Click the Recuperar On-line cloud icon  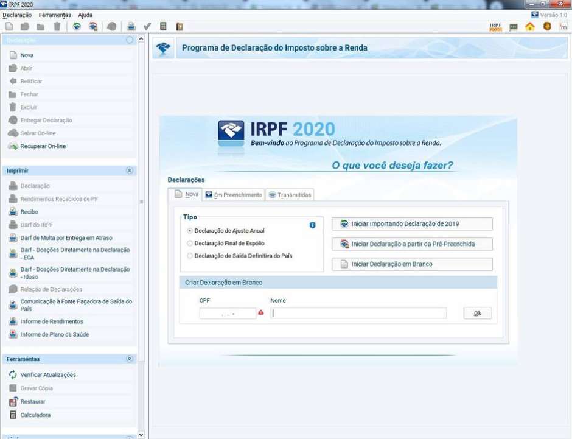(13, 146)
